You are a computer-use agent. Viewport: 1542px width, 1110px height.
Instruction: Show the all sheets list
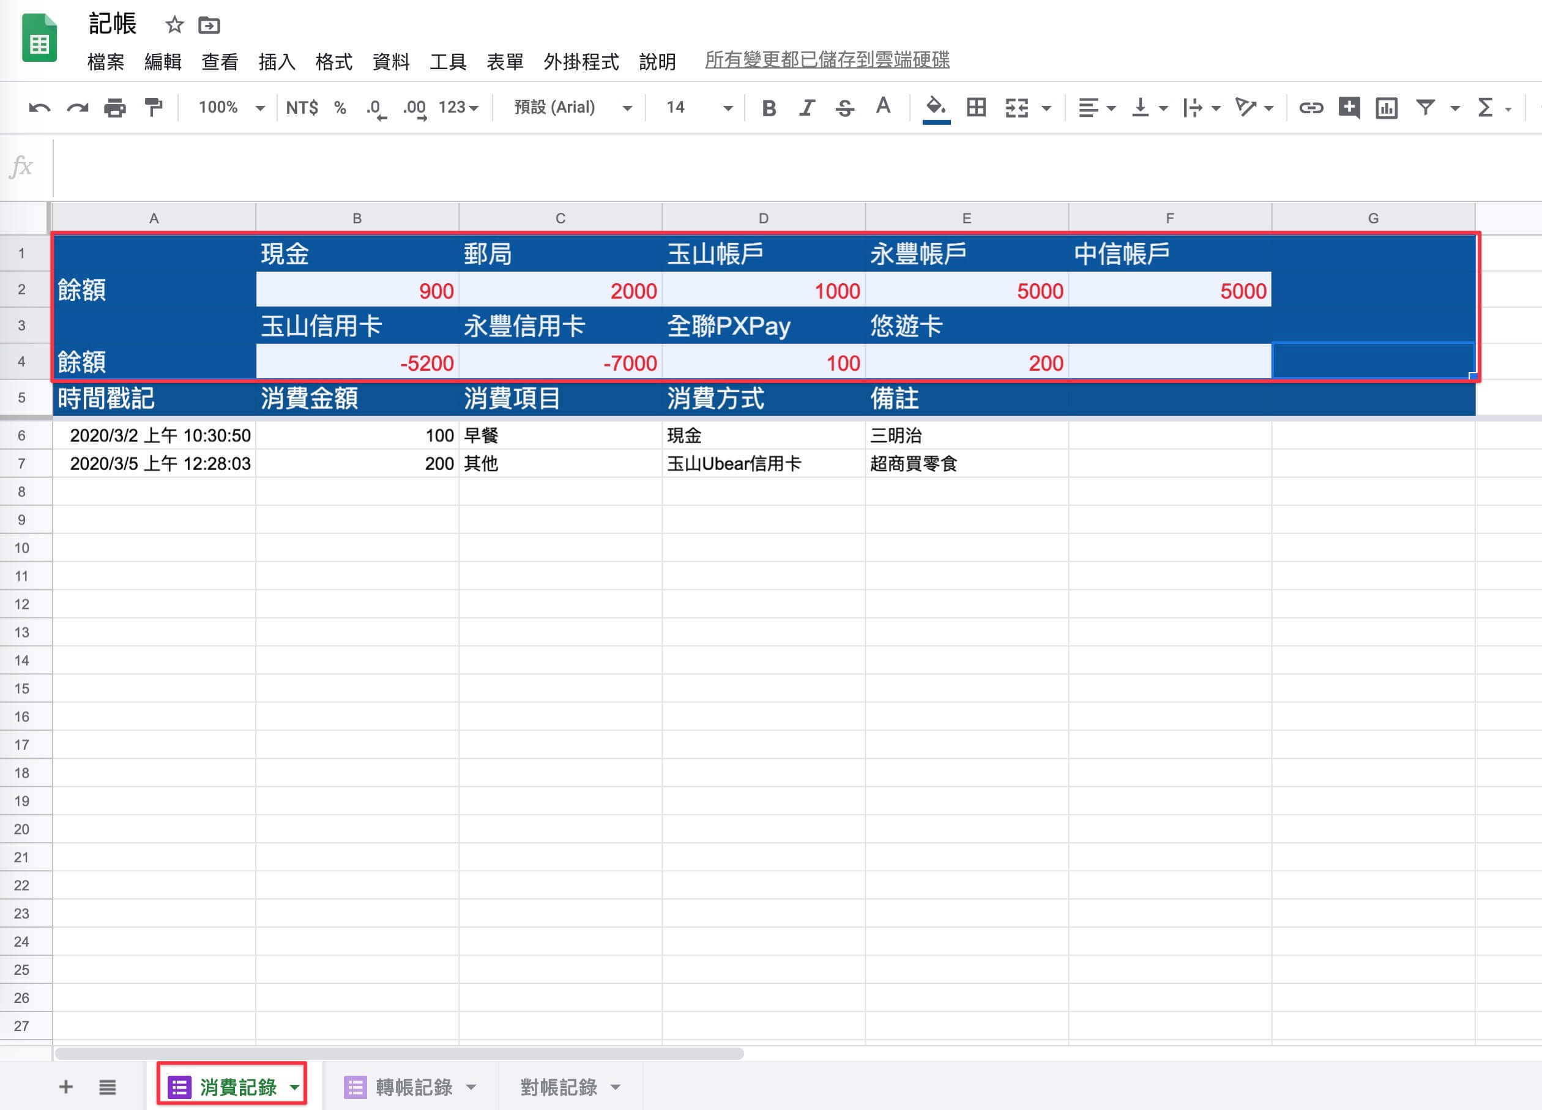pos(108,1087)
